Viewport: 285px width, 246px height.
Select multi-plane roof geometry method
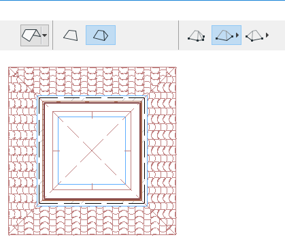[x=101, y=35]
